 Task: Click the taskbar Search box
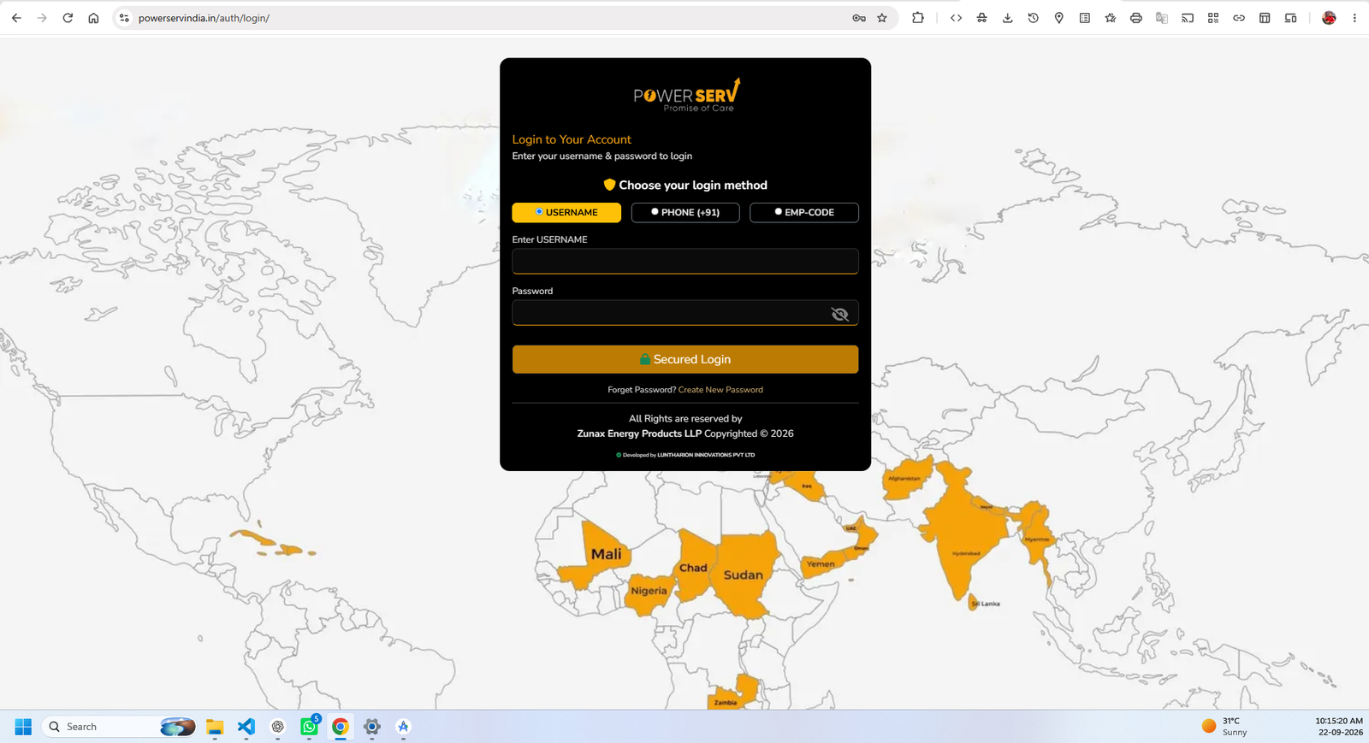[x=119, y=727]
